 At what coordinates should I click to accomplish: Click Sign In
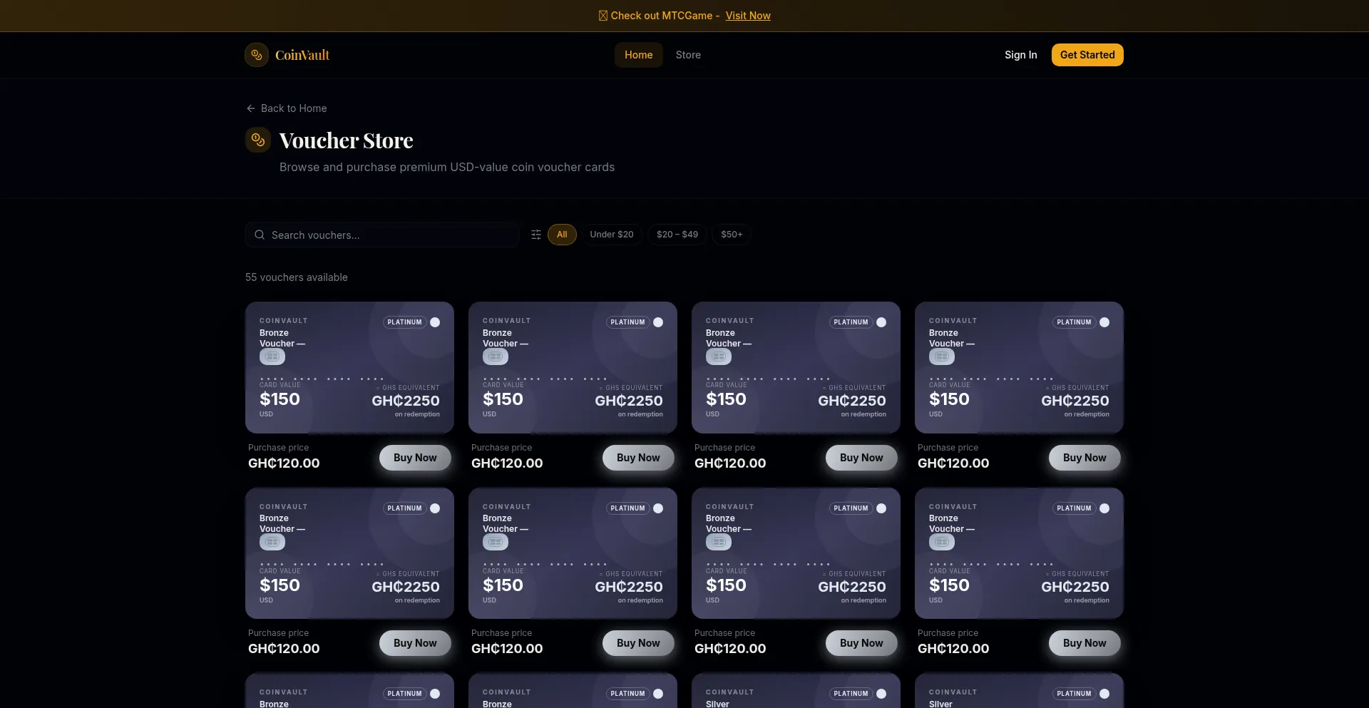1021,55
